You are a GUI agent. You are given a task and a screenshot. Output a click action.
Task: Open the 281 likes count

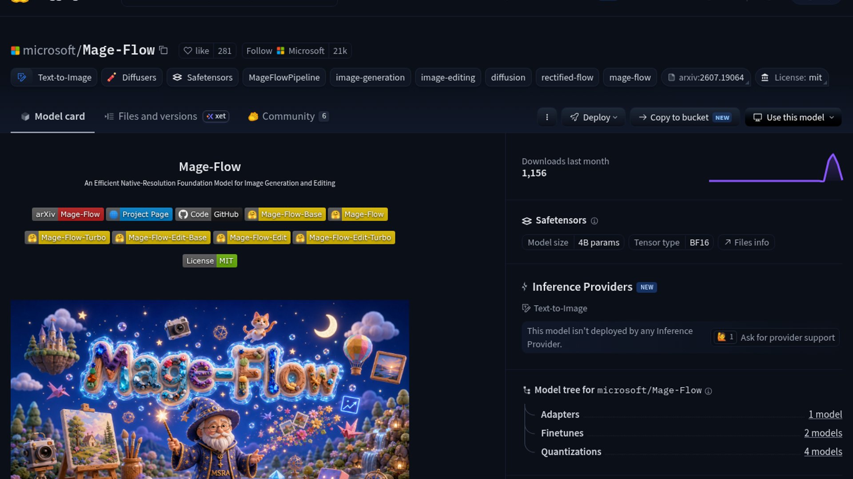(x=224, y=51)
